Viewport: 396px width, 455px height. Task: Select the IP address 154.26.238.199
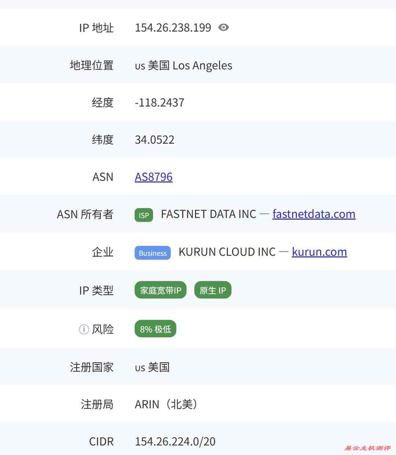173,28
